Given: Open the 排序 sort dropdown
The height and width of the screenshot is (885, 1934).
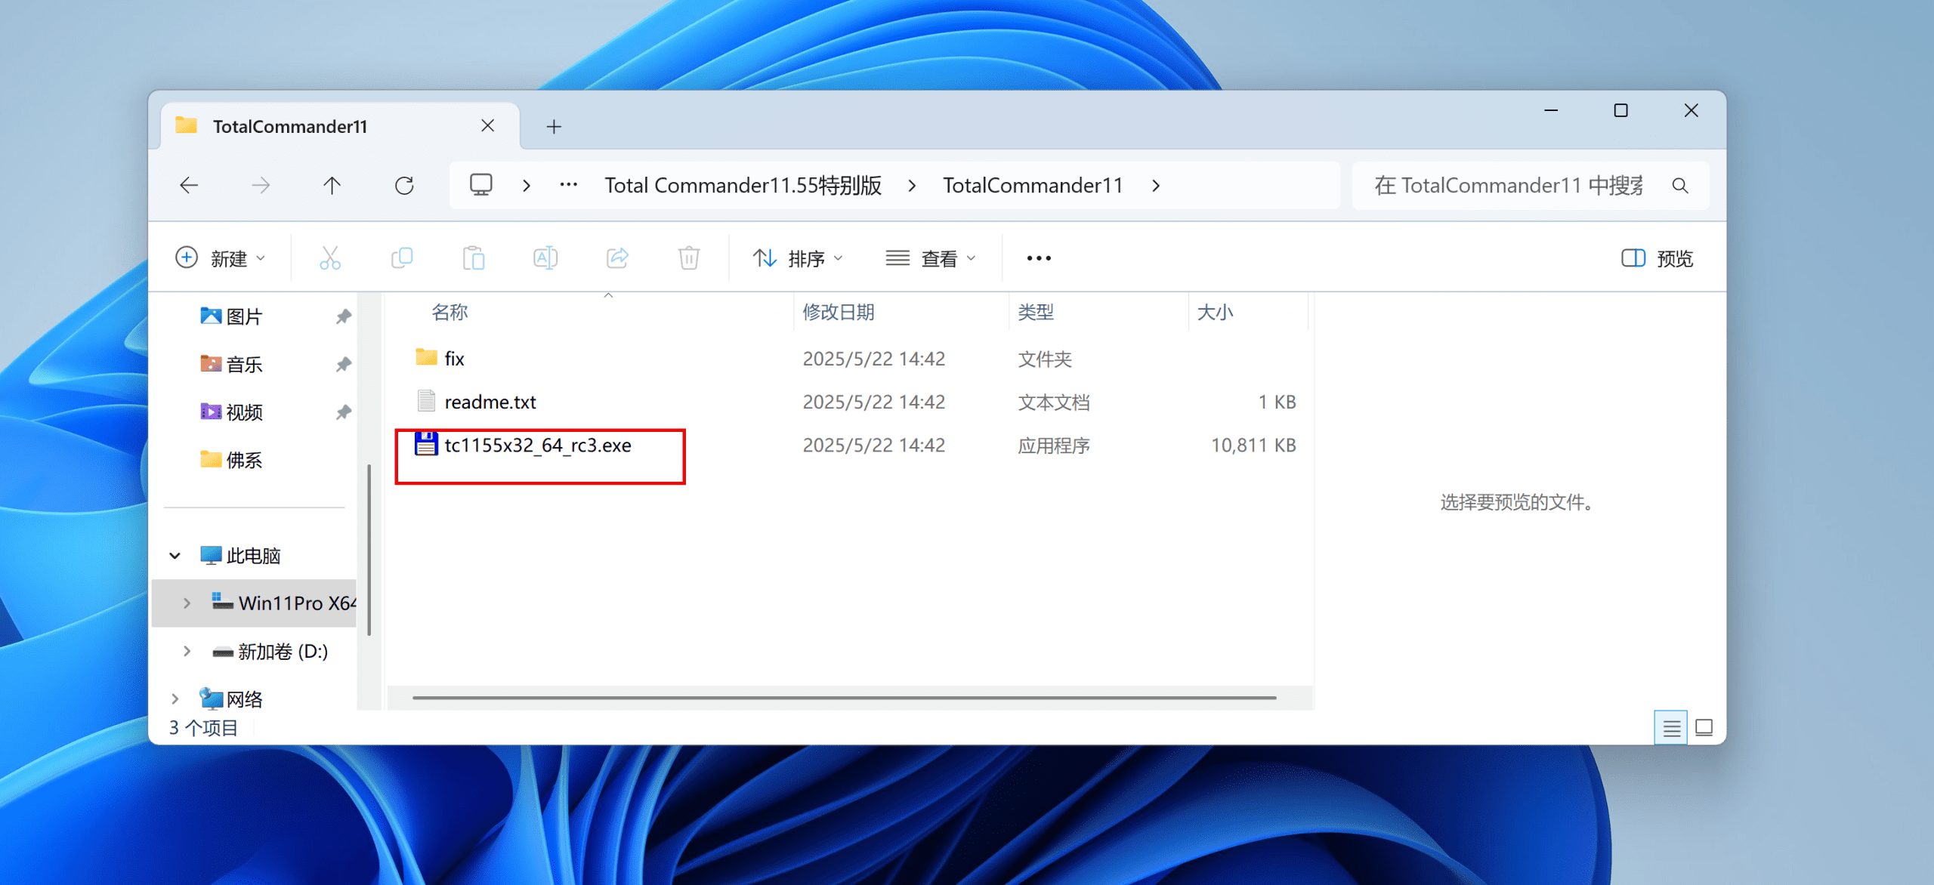Looking at the screenshot, I should 798,258.
